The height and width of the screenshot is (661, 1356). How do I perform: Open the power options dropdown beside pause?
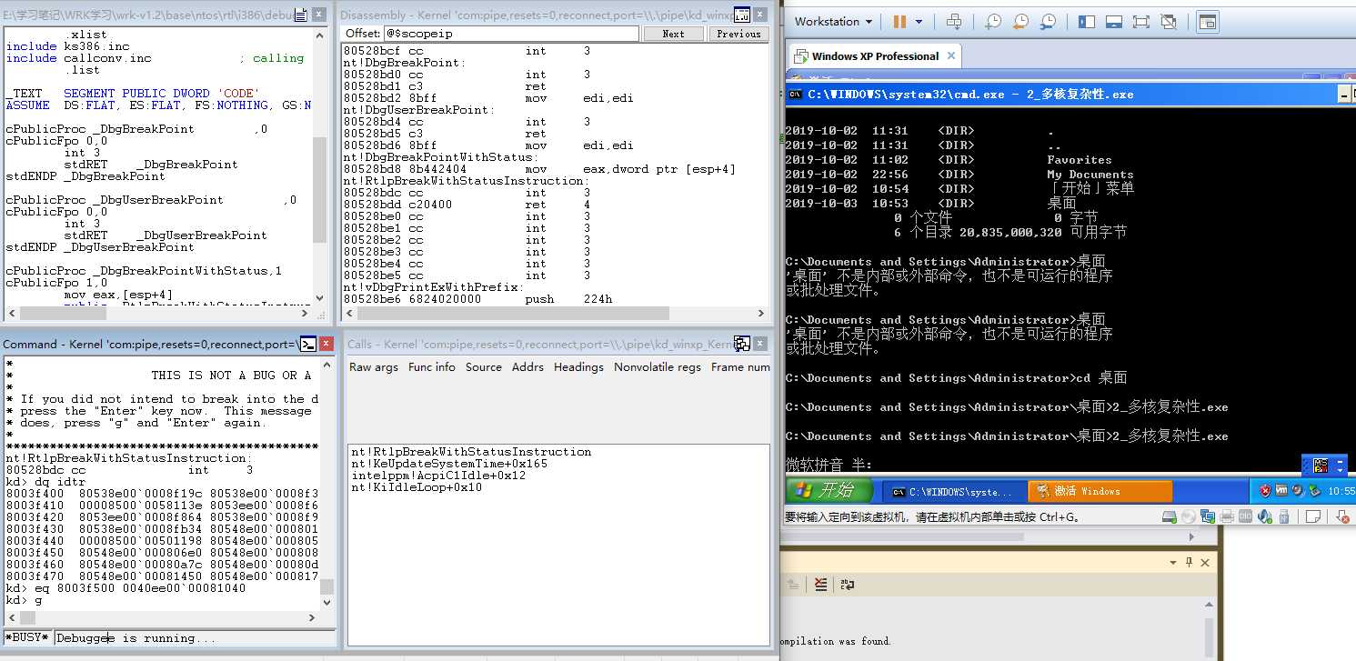point(919,22)
